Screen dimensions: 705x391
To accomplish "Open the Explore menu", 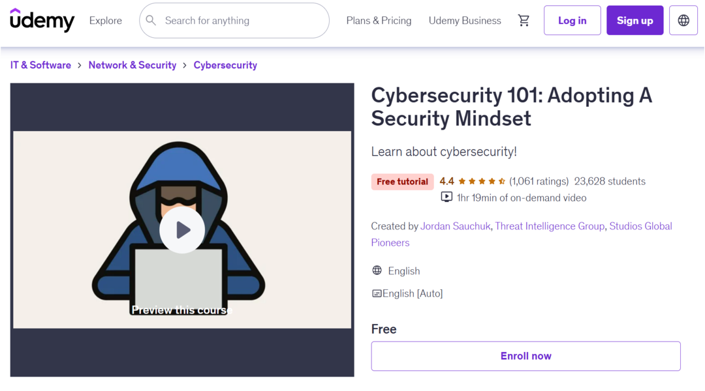I will point(106,21).
